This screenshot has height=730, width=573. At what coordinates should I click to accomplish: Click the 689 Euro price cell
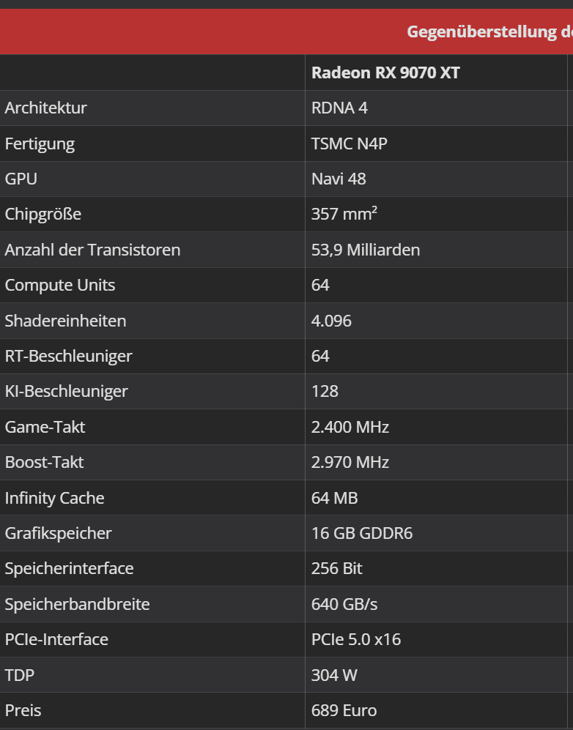pos(344,710)
